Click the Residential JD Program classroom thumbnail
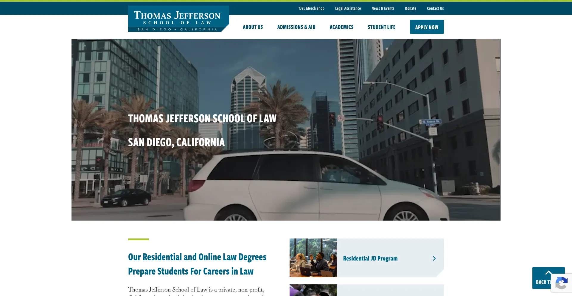Screen dimensions: 572x296 (313, 258)
